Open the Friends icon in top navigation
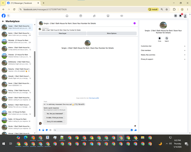The width and height of the screenshot is (191, 152). tap(94, 16)
